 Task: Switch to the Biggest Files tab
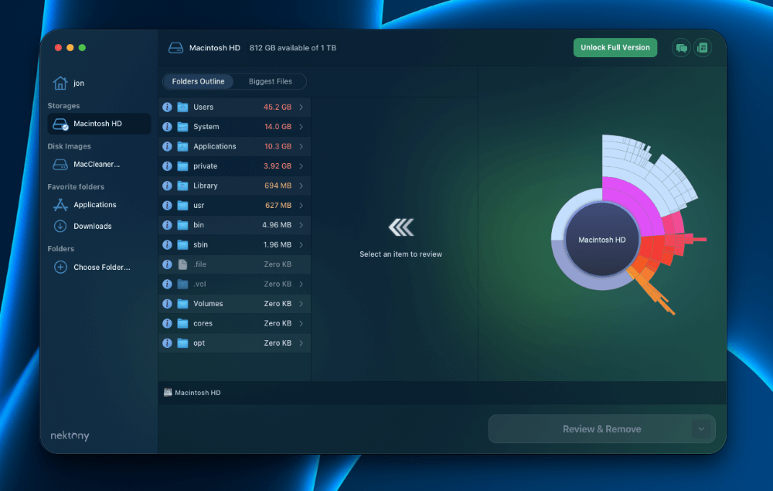270,81
